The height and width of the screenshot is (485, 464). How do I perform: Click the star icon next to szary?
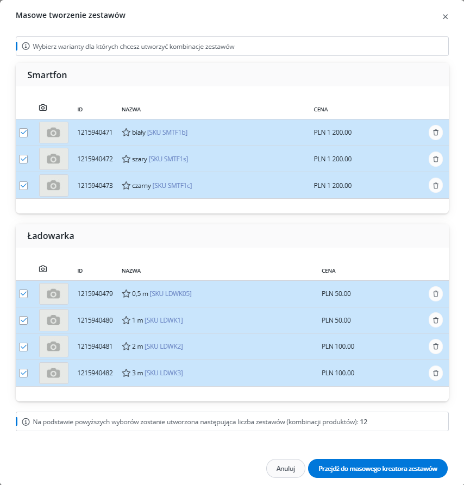[x=126, y=159]
